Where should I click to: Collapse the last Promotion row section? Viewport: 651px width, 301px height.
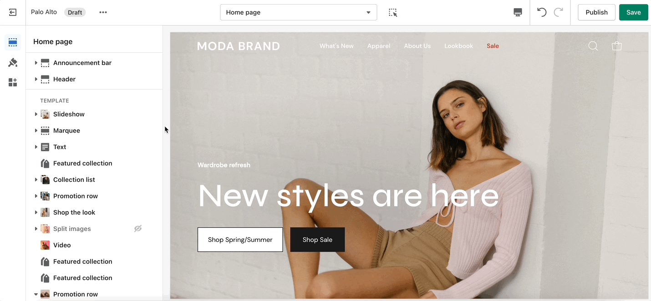(x=36, y=294)
